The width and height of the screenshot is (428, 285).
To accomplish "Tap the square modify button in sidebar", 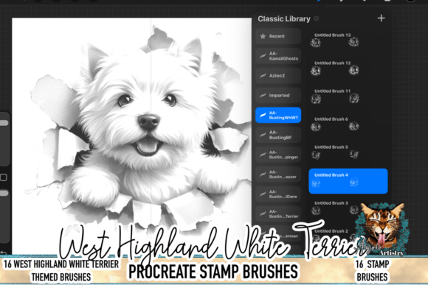I will tap(4, 177).
